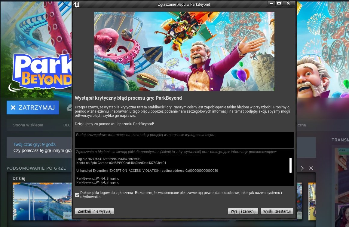This screenshot has width=349, height=227.
Task: Click 'Twój czas gry: 9 godz.' text in Steam
Action: 35,144
